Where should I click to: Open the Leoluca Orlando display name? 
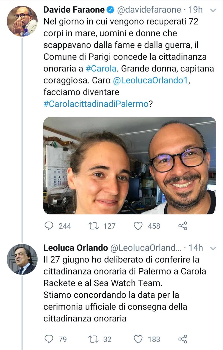click(76, 248)
